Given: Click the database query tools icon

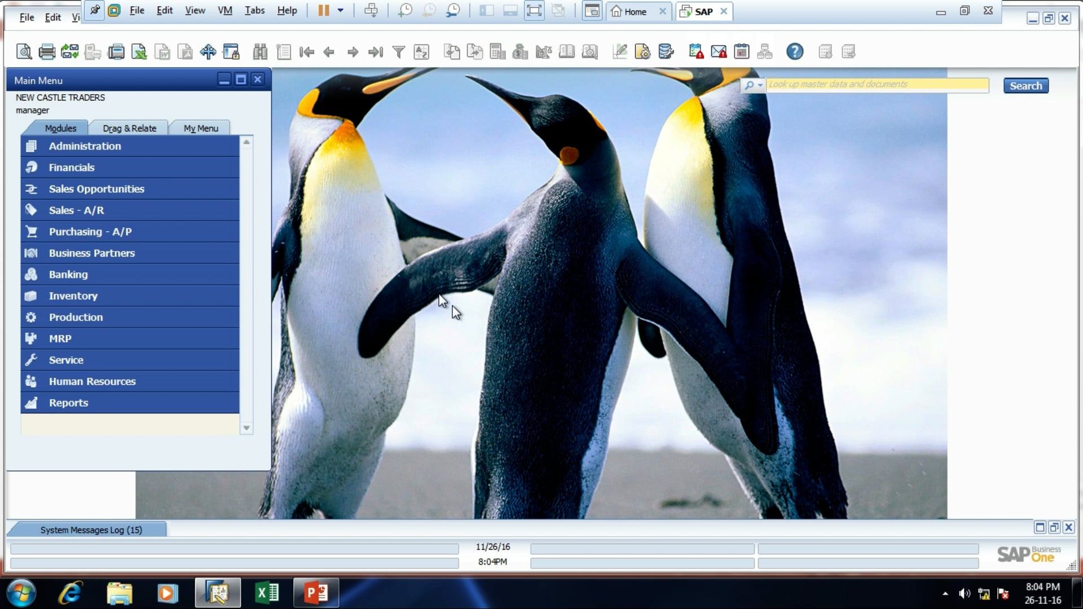Looking at the screenshot, I should coord(666,52).
